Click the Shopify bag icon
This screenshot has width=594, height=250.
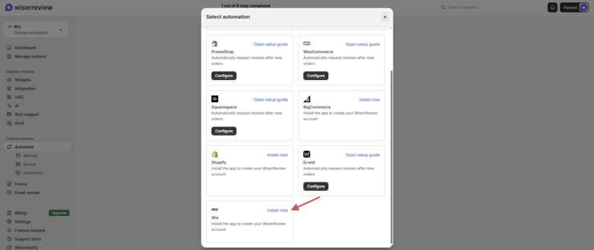215,155
